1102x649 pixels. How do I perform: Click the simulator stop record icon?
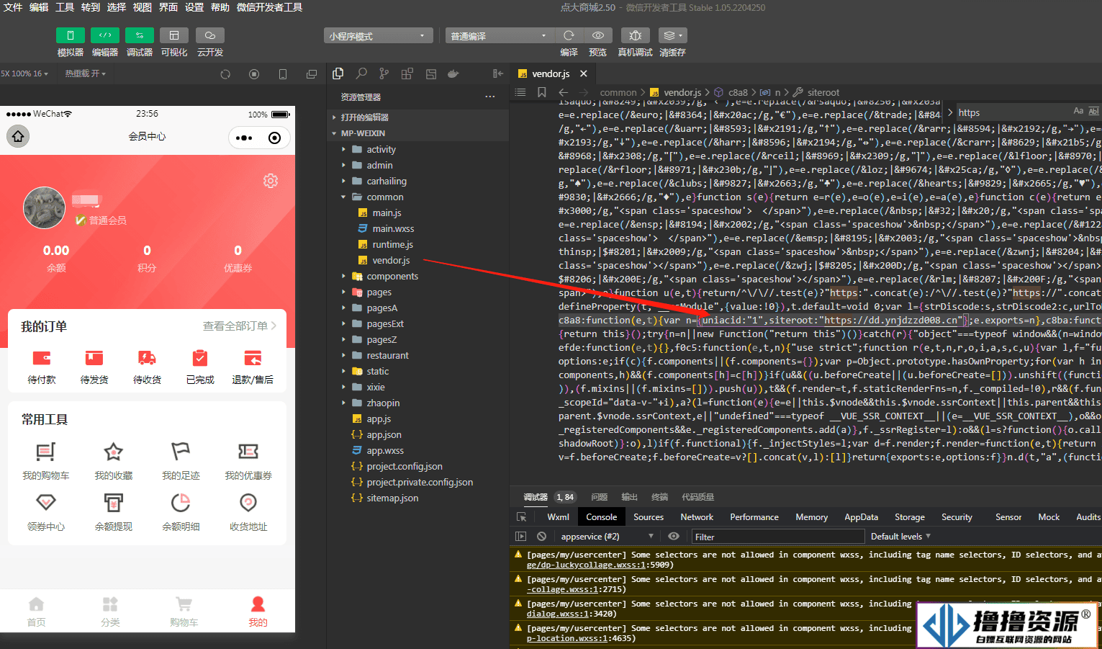[254, 74]
